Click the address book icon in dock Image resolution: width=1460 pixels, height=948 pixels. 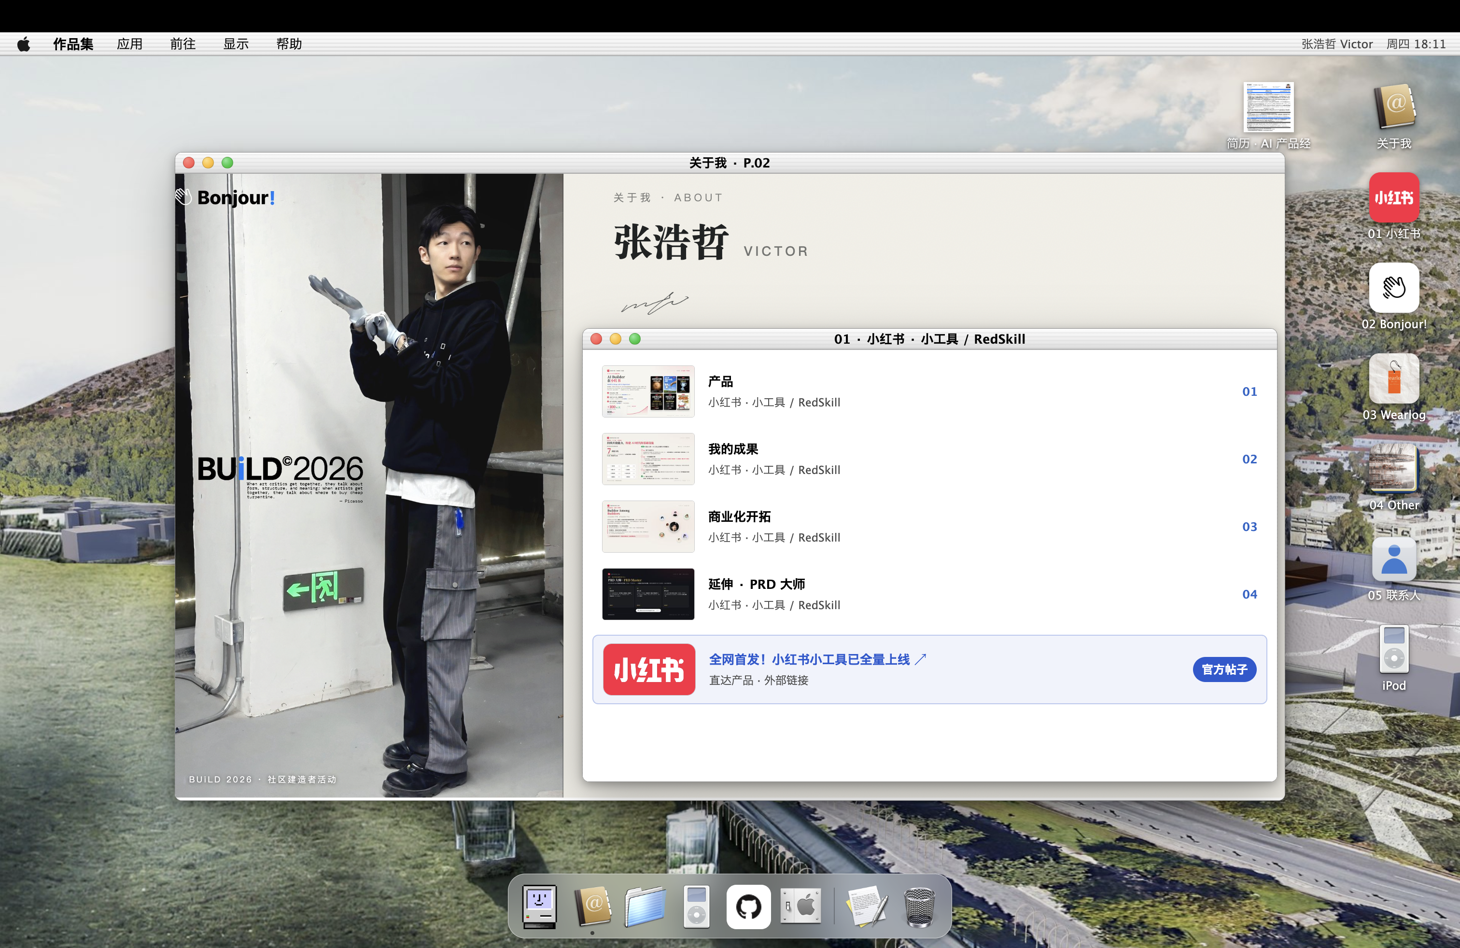tap(592, 906)
